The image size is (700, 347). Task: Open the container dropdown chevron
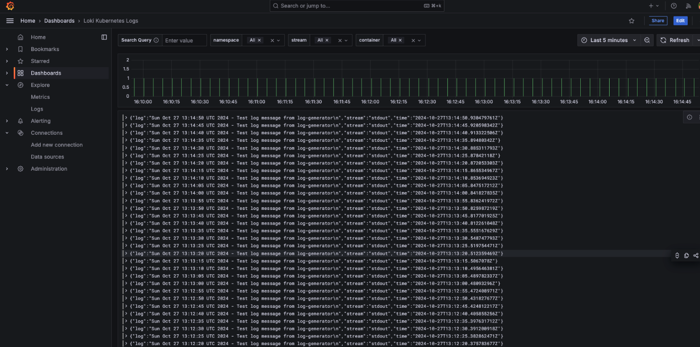tap(419, 41)
